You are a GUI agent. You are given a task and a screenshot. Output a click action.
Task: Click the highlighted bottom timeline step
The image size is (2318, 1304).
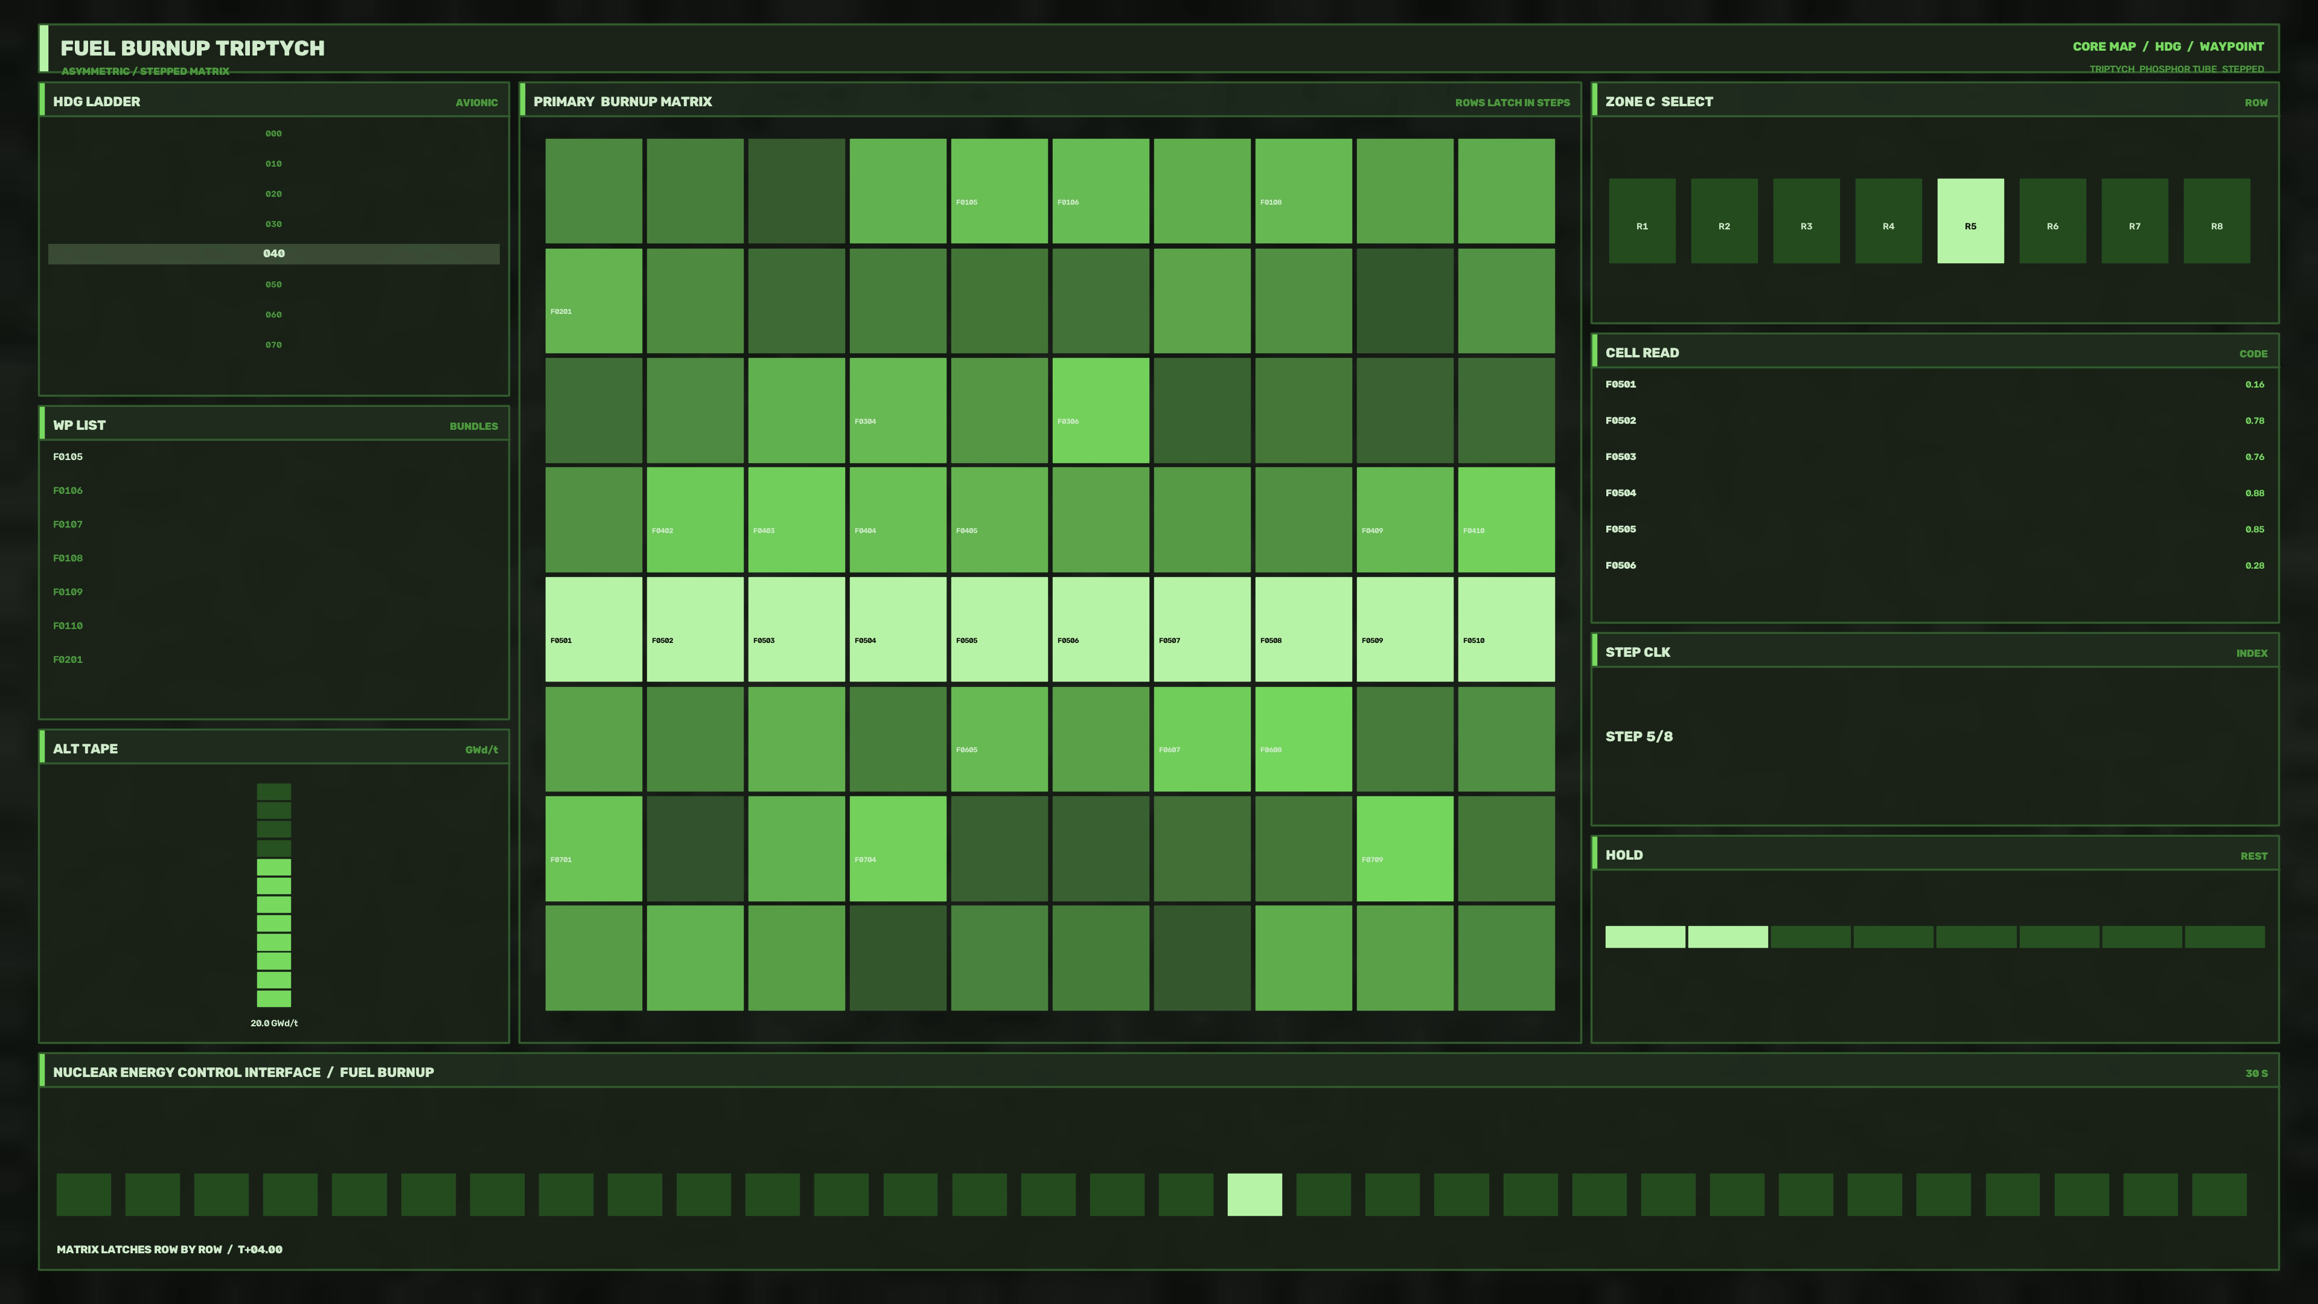coord(1254,1194)
